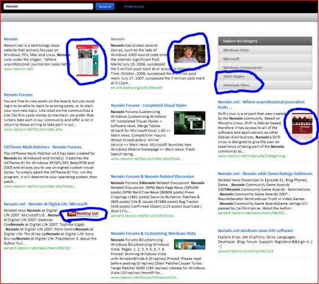319x284 pixels.
Task: Select the American Films category
Action: pos(265,85)
